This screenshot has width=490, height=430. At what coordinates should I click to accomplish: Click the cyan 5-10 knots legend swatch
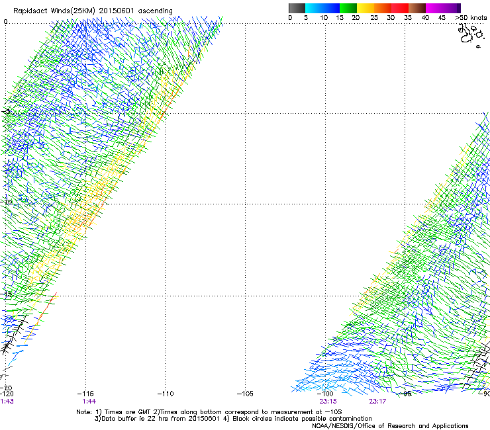coord(314,8)
